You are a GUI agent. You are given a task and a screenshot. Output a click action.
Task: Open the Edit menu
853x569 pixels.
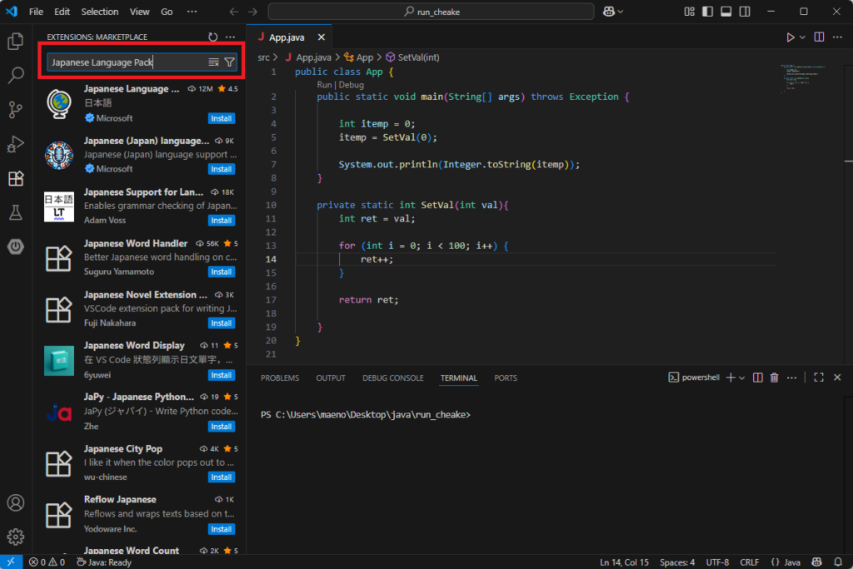62,12
